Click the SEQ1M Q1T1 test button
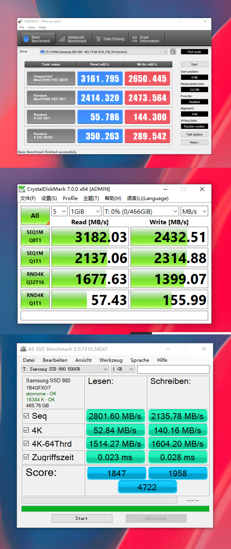 coord(35,257)
